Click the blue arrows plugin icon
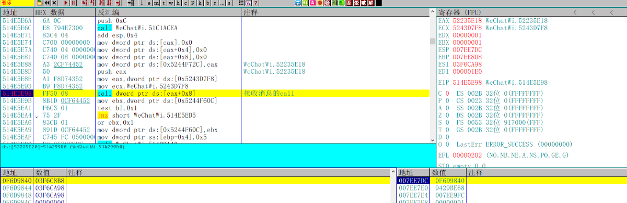This screenshot has height=203, width=627. pyautogui.click(x=298, y=3)
